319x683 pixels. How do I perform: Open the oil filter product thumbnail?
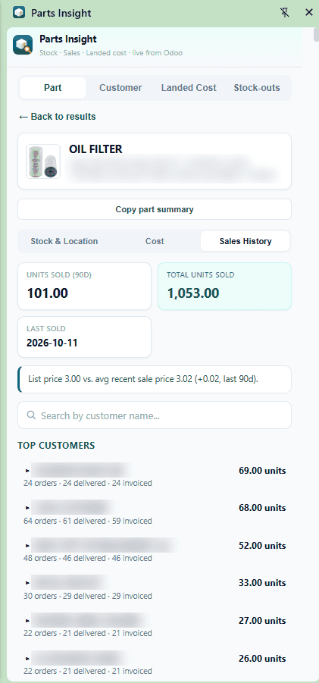[x=43, y=161]
